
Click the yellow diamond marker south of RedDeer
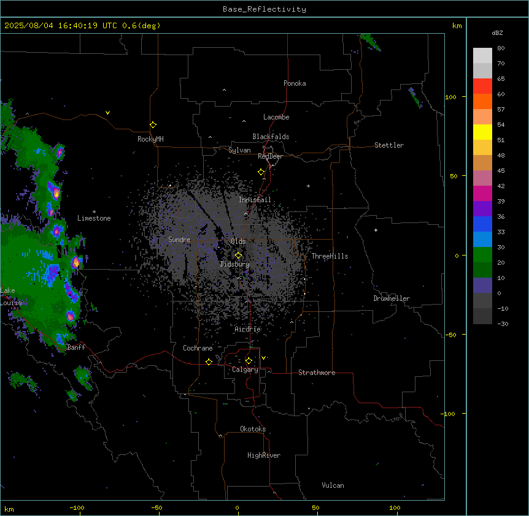[x=261, y=172]
